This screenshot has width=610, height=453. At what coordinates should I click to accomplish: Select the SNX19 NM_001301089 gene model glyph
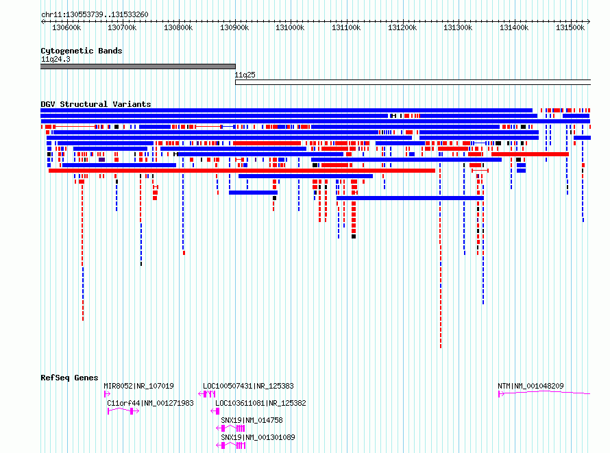[231, 445]
